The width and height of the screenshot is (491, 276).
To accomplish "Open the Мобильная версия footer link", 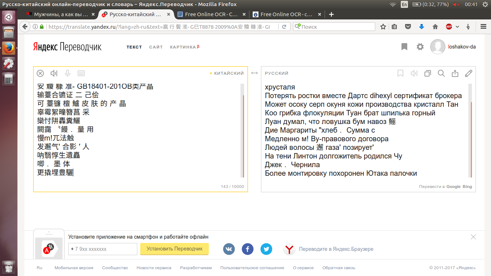I will point(74,268).
